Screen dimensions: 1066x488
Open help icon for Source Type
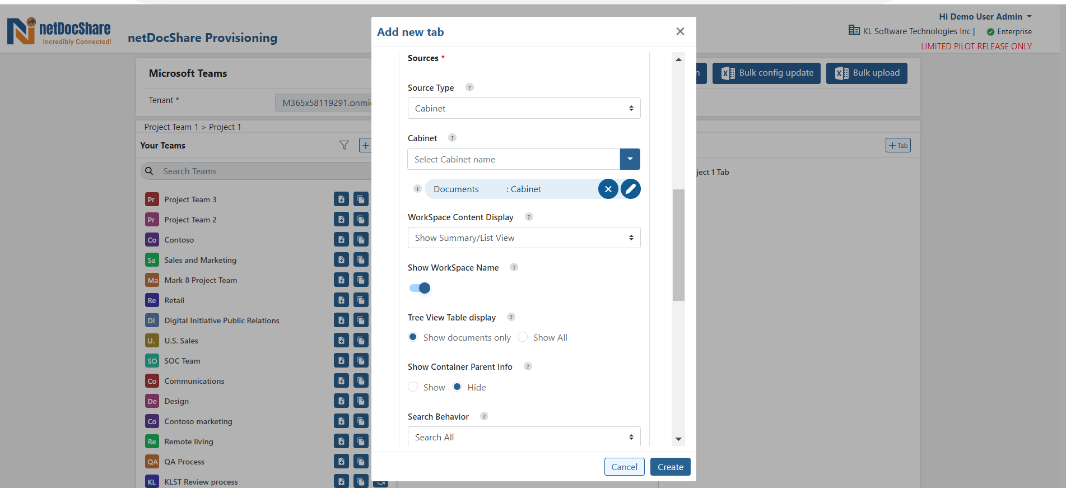(469, 87)
